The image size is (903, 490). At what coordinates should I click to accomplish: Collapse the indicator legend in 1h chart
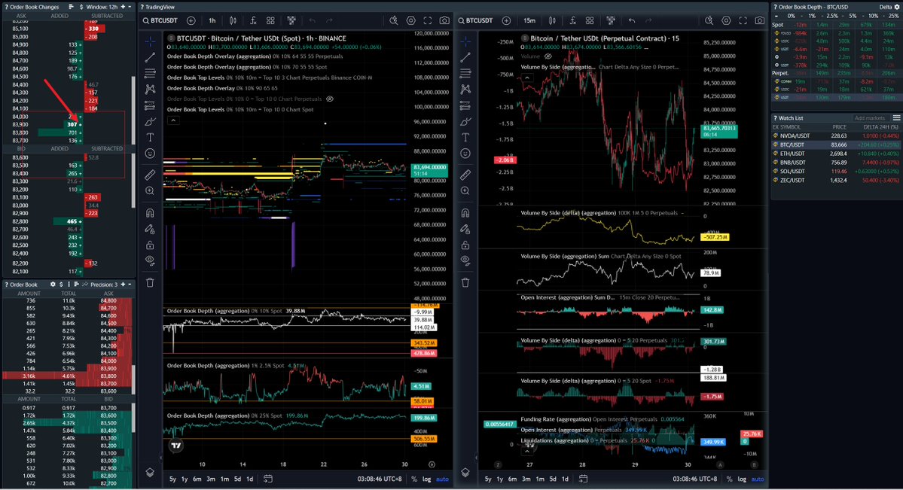pos(173,120)
